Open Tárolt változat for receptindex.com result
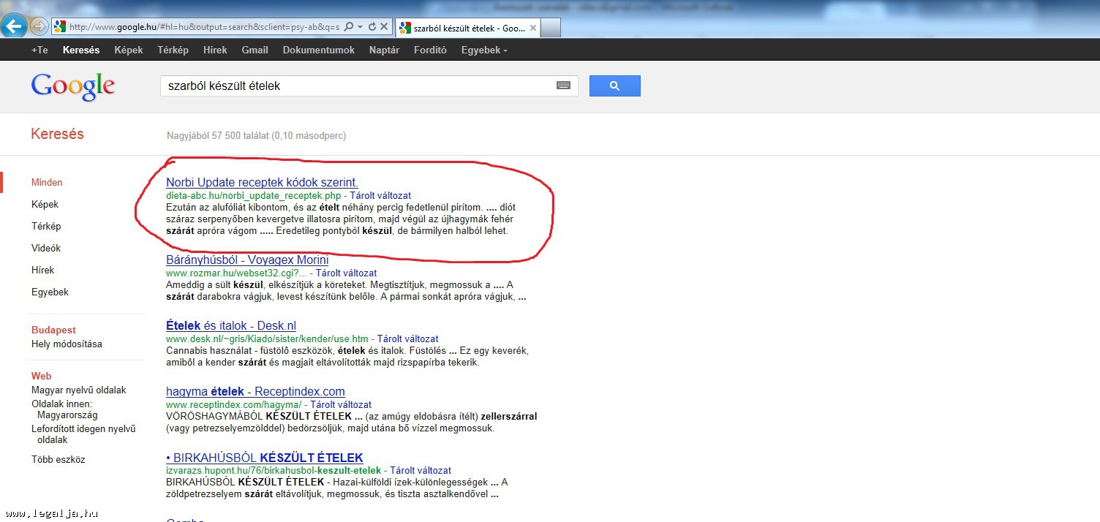1100x522 pixels. 341,404
